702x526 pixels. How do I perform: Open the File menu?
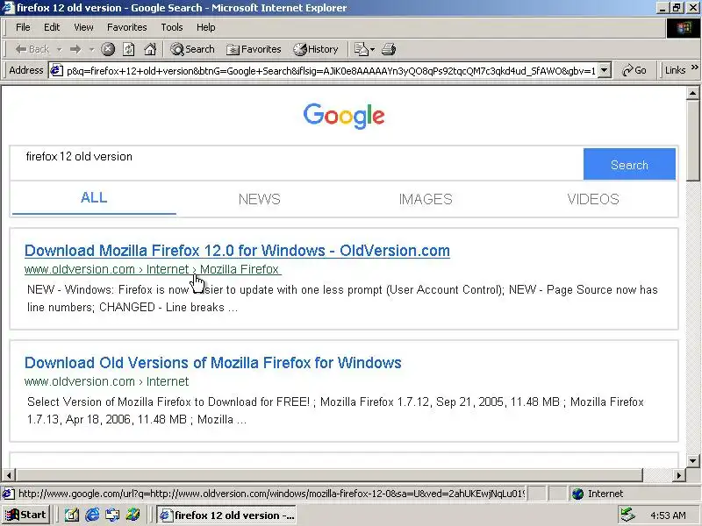click(23, 27)
